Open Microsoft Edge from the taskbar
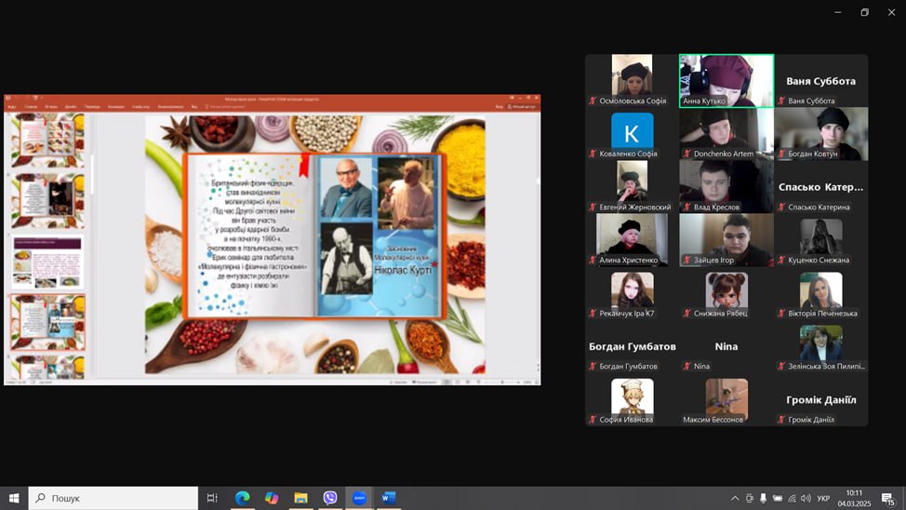 click(242, 498)
